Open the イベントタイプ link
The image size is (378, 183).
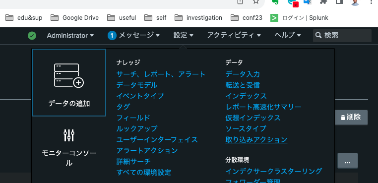pyautogui.click(x=140, y=96)
